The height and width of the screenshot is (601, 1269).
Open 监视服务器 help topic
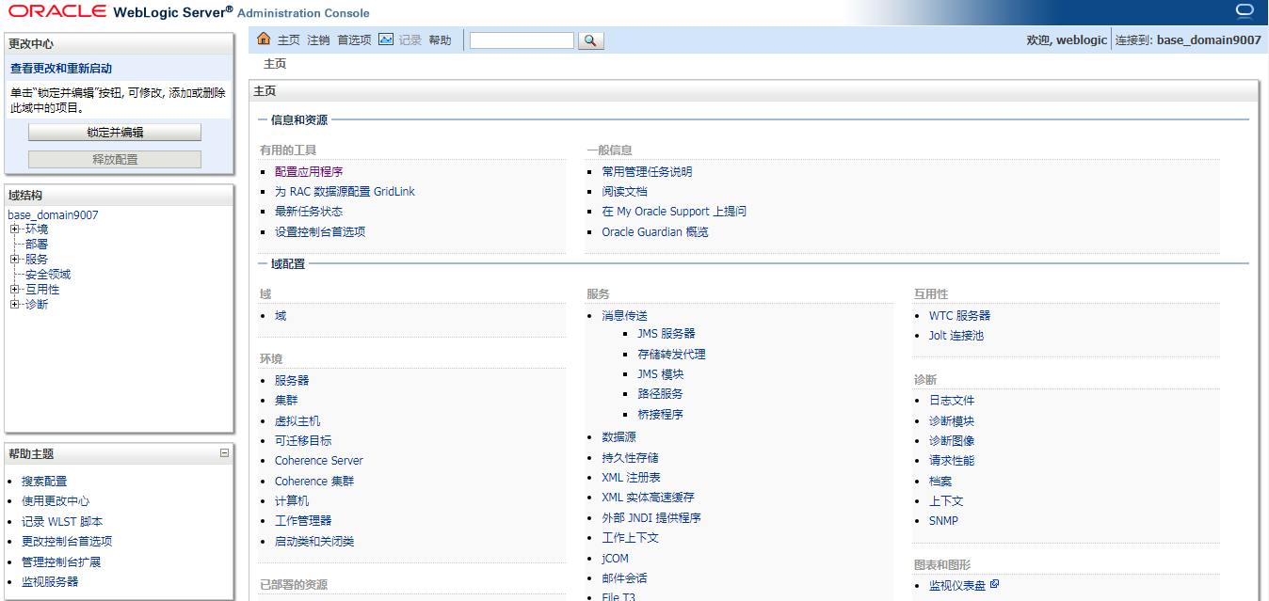[50, 582]
